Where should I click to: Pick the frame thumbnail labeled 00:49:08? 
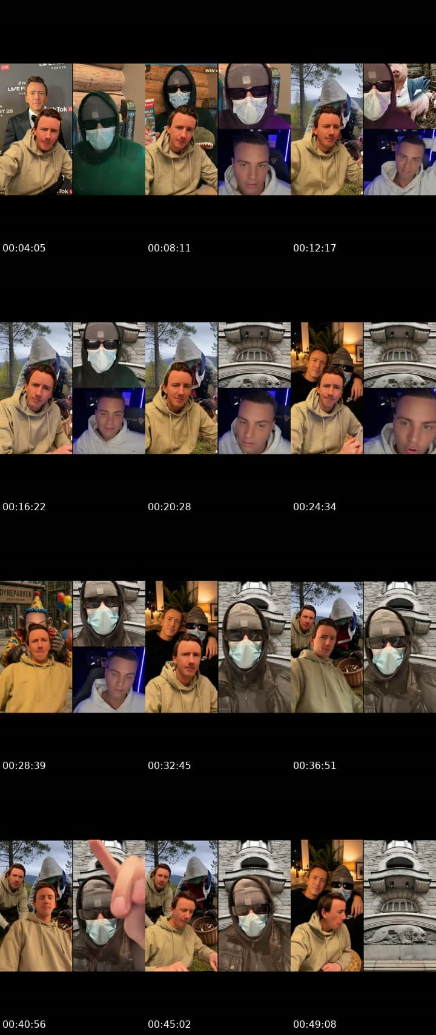click(x=363, y=905)
